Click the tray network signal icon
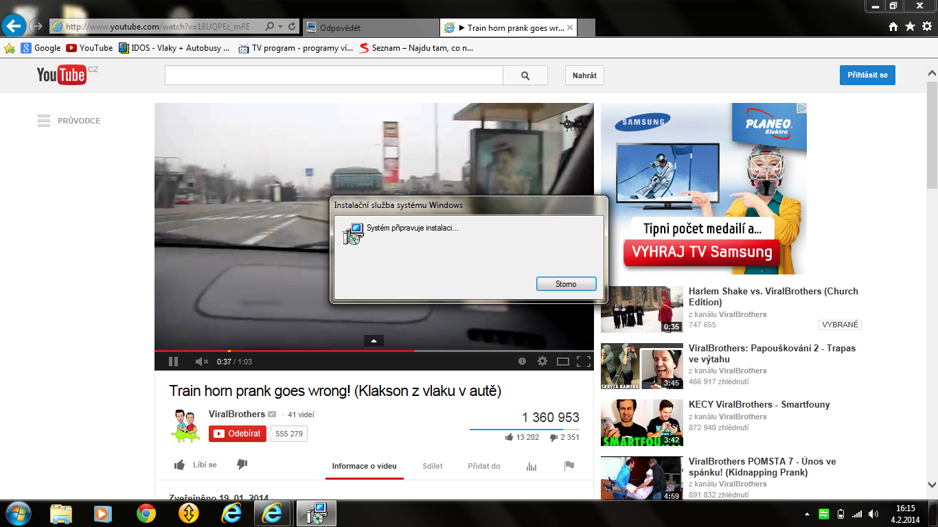Screen dimensions: 938x527 point(857,514)
